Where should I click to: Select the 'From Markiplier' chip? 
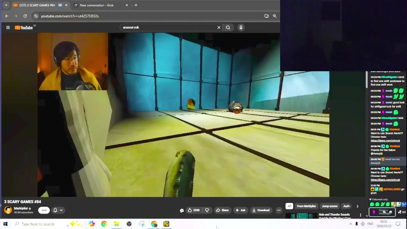click(307, 206)
